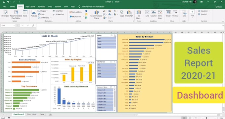Image resolution: width=225 pixels, height=119 pixels.
Task: Toggle North in the Region slicer
Action: tap(106, 41)
